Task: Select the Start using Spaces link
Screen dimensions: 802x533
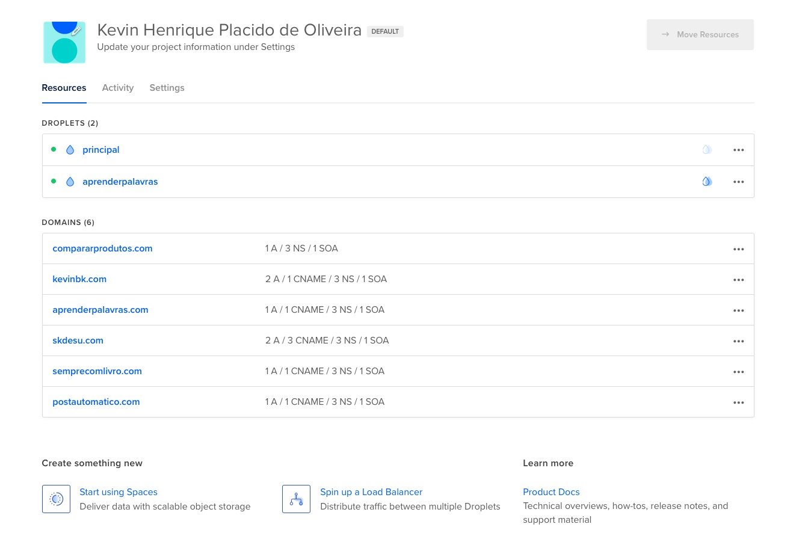Action: (x=119, y=492)
